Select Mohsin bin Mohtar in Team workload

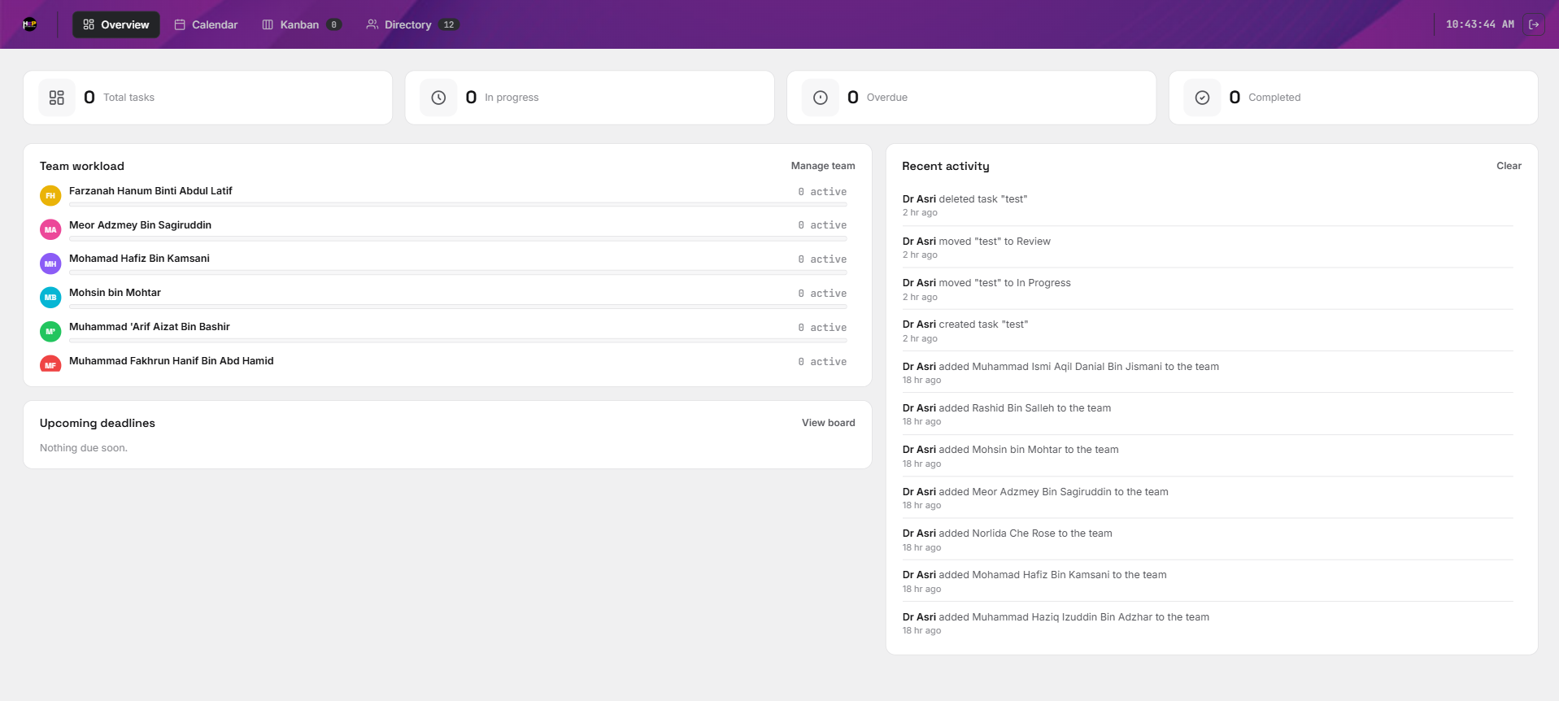tap(115, 293)
